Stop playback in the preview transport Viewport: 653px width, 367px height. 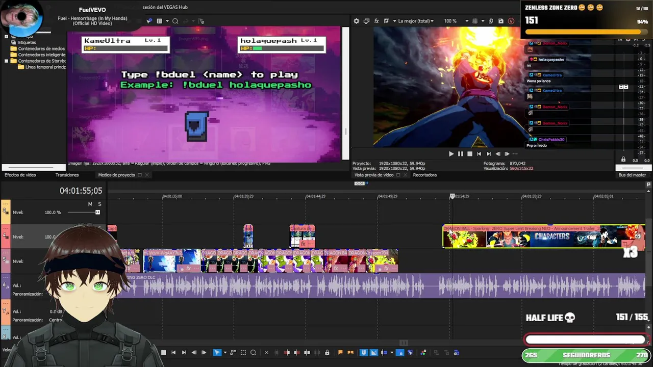(x=470, y=153)
